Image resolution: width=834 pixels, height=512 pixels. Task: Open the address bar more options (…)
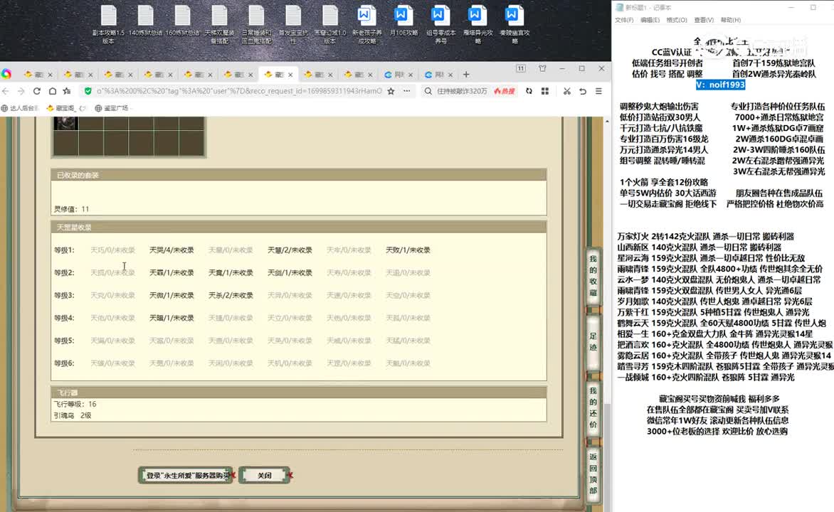[407, 91]
